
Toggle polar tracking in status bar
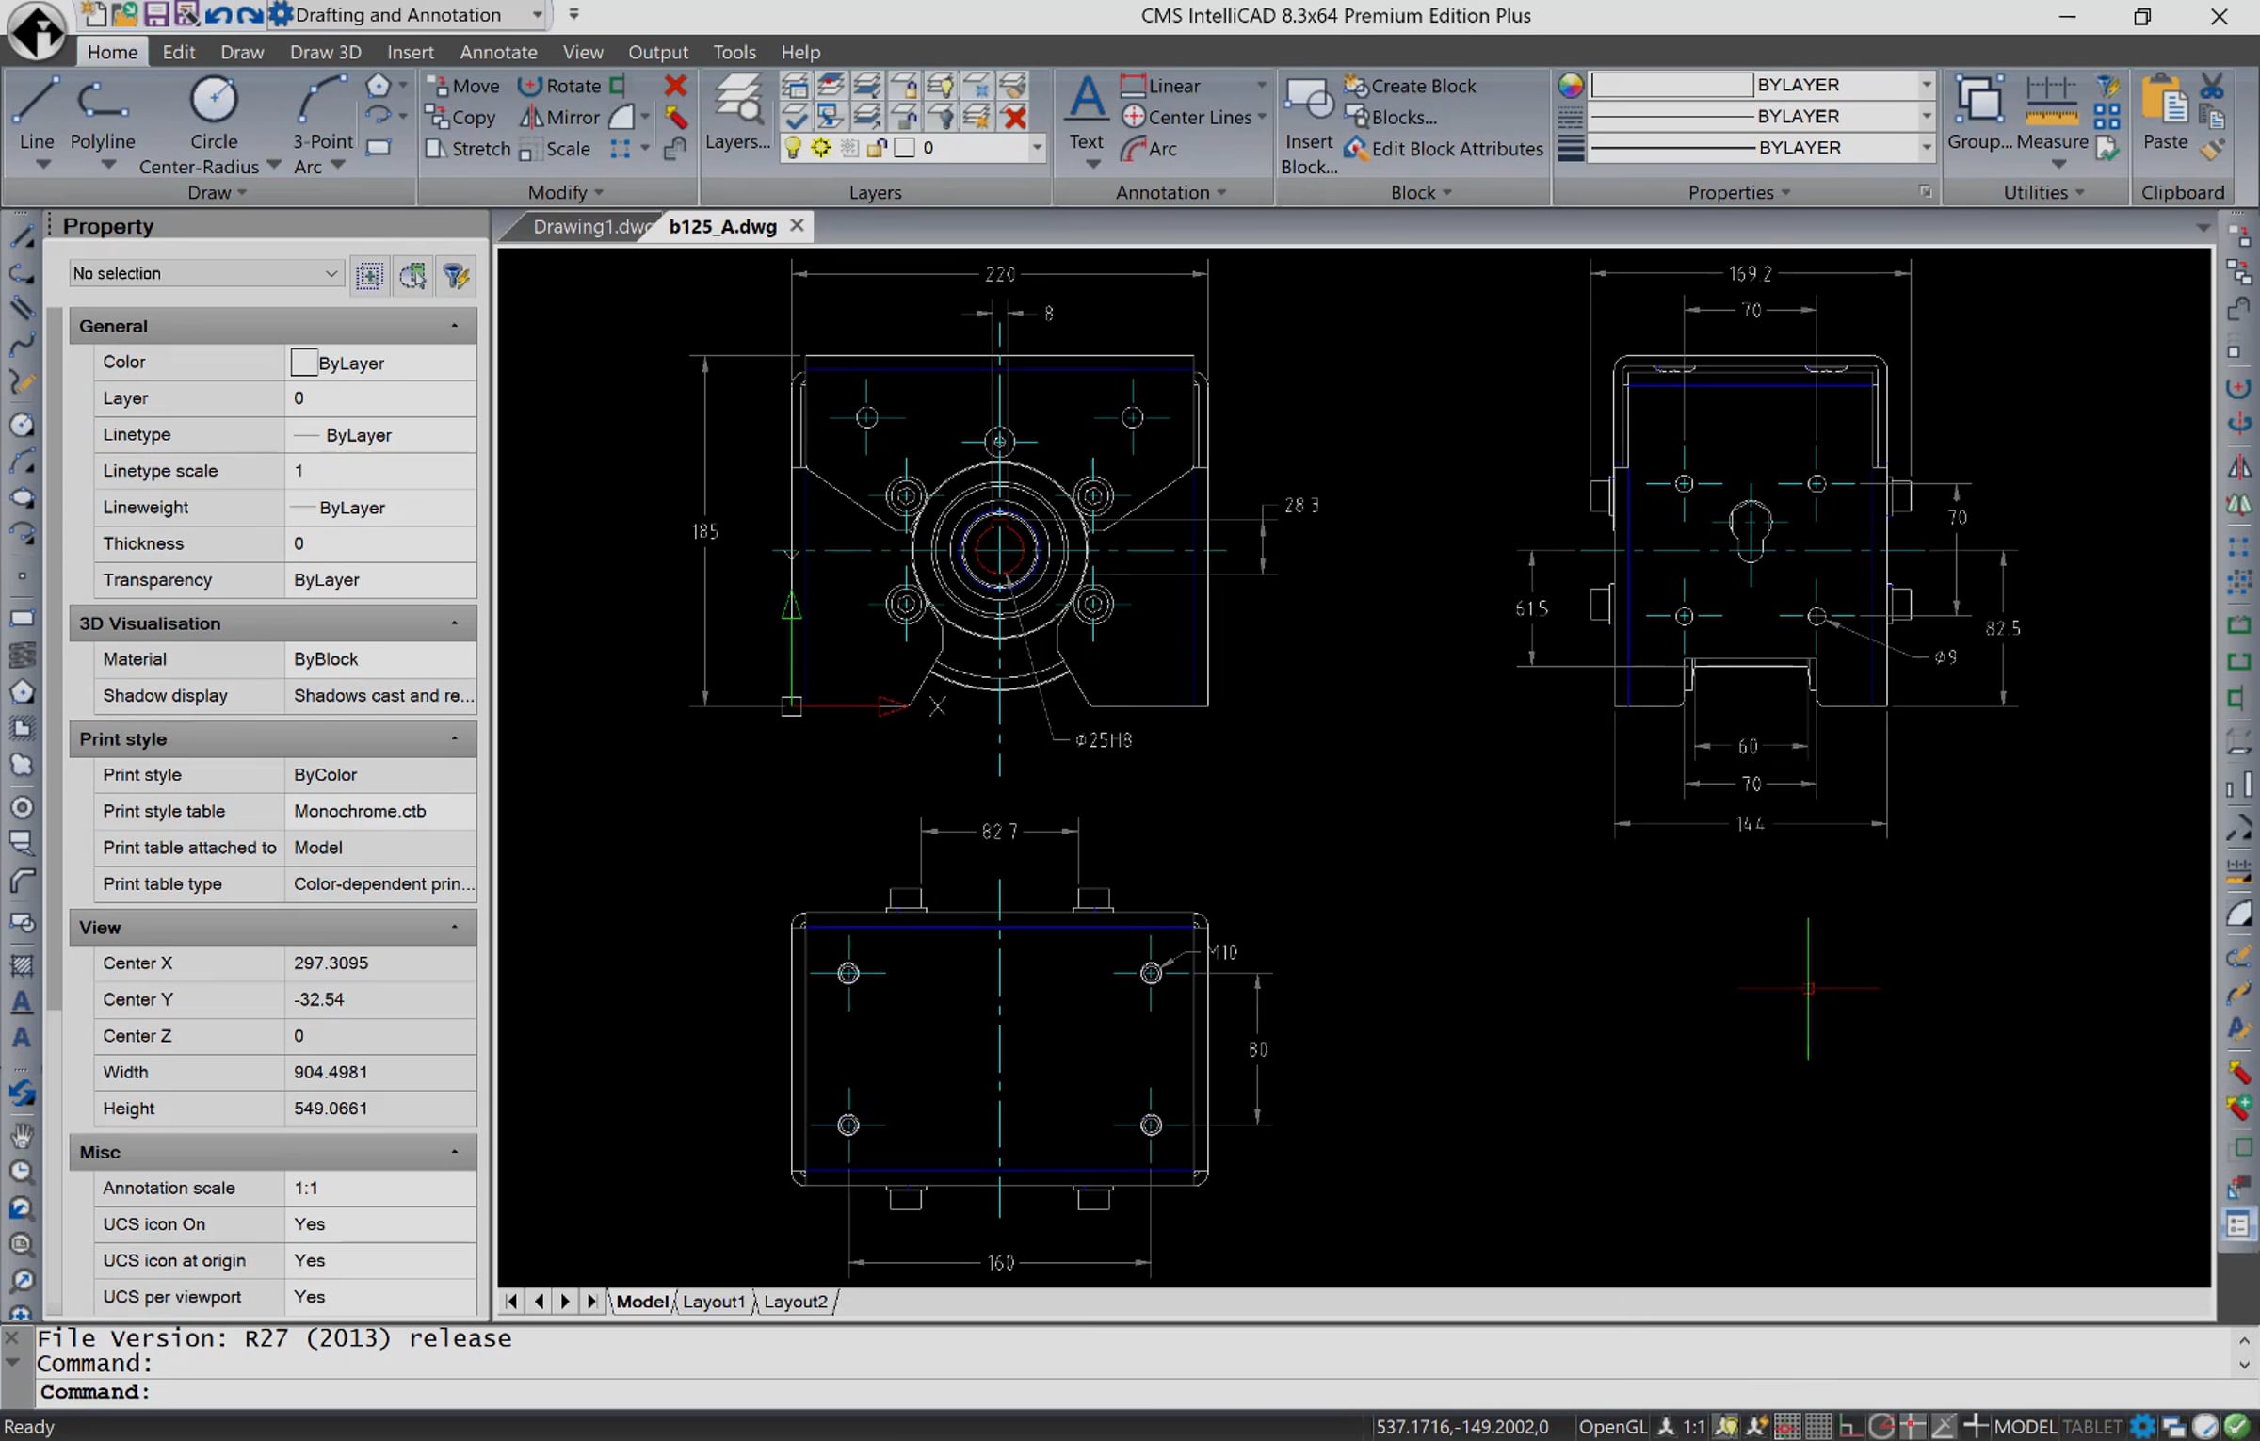[x=1881, y=1426]
